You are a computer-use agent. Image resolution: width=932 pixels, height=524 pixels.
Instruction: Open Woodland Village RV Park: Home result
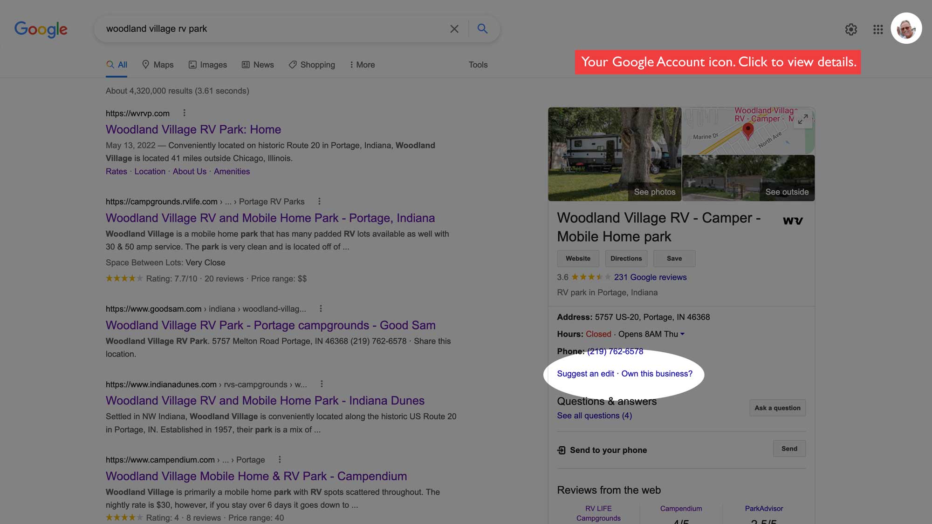(193, 129)
